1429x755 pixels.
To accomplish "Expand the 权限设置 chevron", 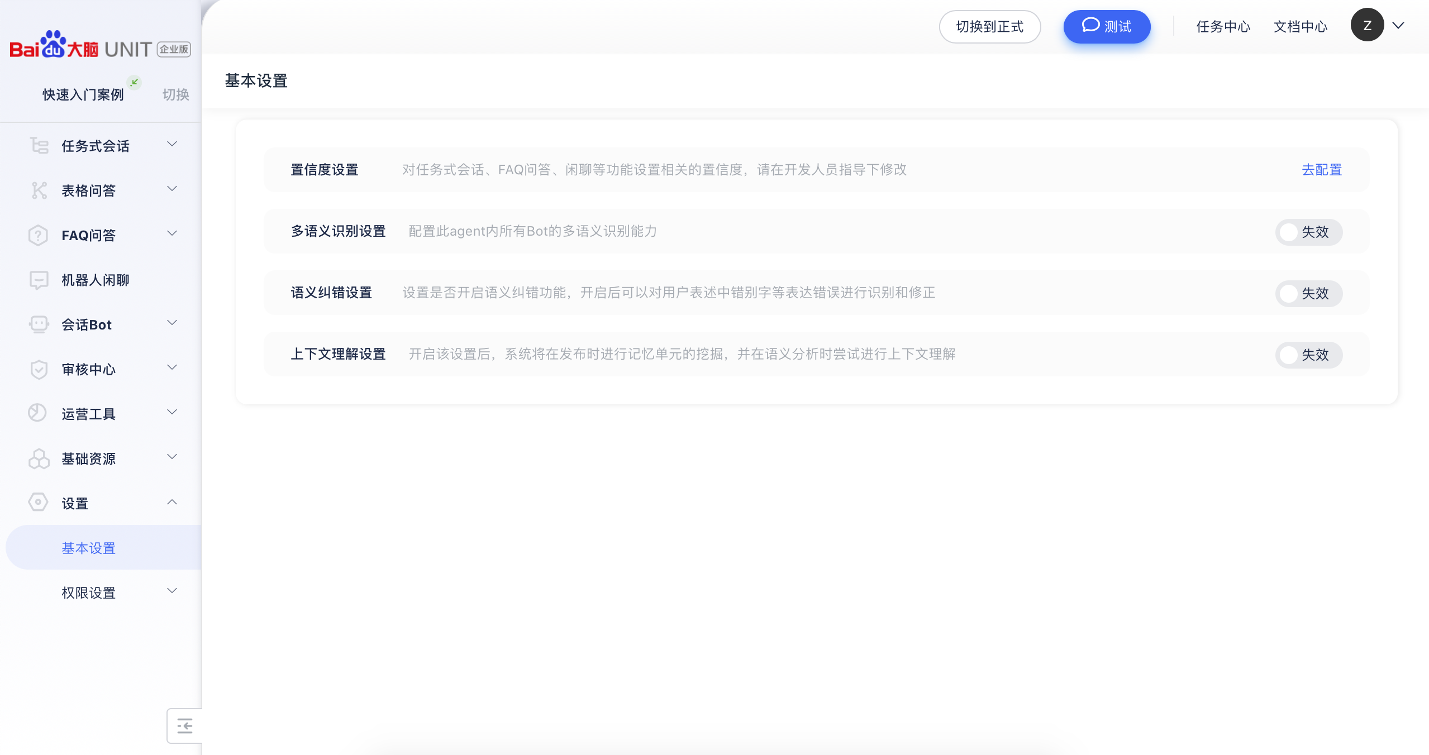I will pyautogui.click(x=172, y=591).
